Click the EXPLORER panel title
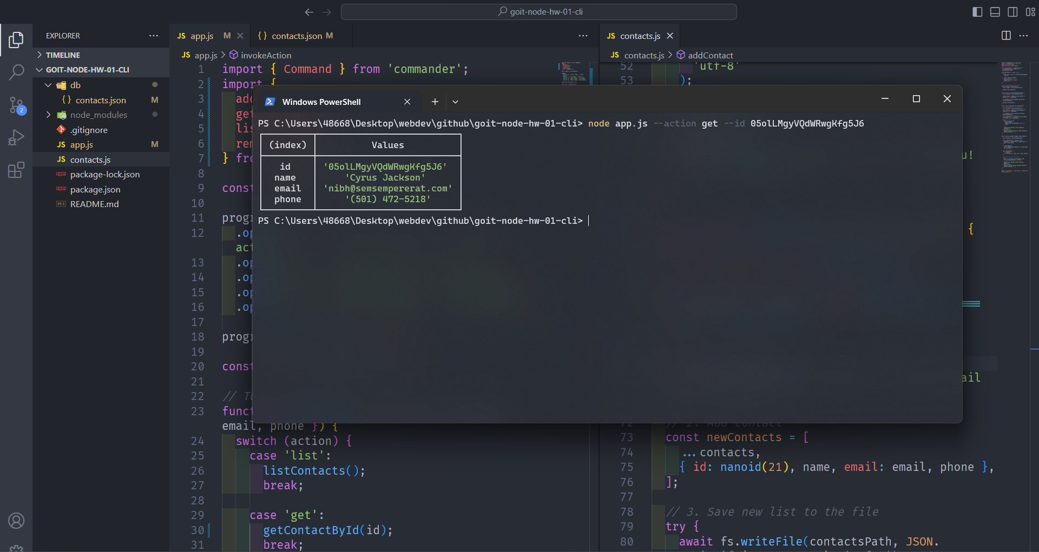The width and height of the screenshot is (1039, 552). click(63, 36)
